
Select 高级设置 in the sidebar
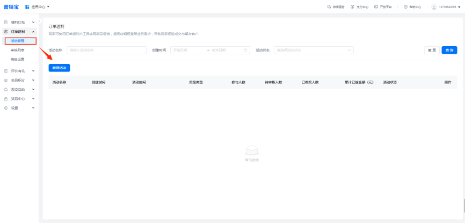pos(18,59)
